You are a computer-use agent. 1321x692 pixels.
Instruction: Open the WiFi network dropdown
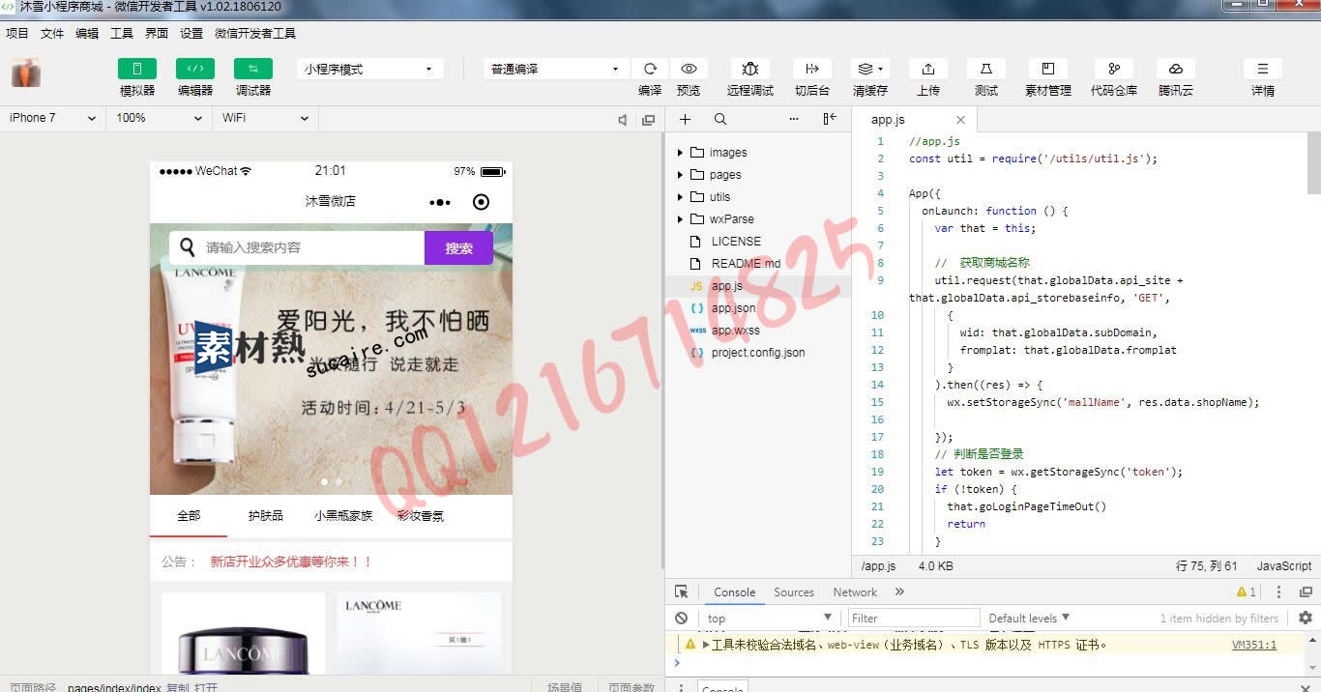265,118
